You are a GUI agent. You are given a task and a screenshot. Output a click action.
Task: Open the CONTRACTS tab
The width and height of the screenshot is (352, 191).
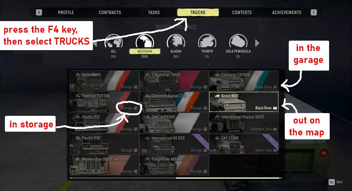110,12
